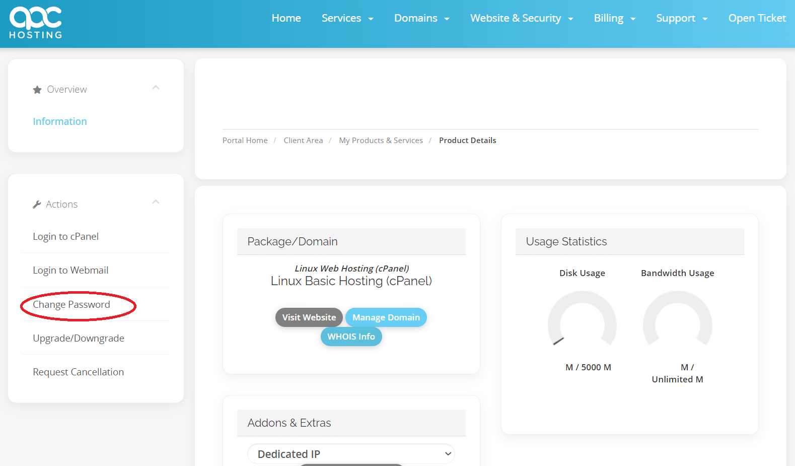Click the Actions panel title

(62, 205)
